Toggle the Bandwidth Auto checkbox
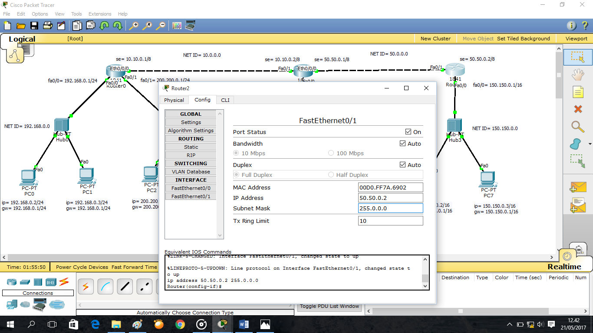 pyautogui.click(x=402, y=144)
